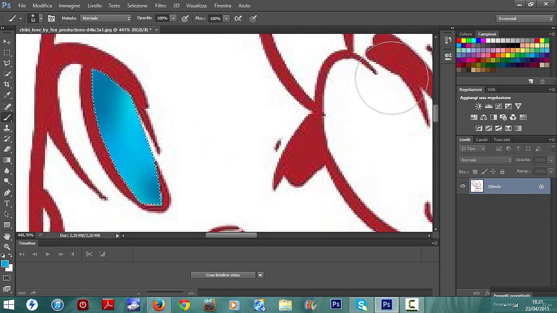Select the Polygonal Lasso tool
This screenshot has height=313, width=557.
(x=7, y=63)
